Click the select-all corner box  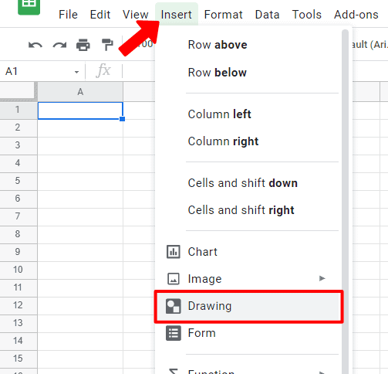coord(18,91)
